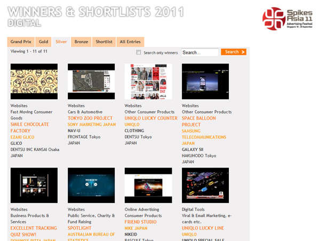Click the 'WINNERS & SHORTLISTS 2011' heading
Screen dimensions: 320x241
click(x=96, y=12)
